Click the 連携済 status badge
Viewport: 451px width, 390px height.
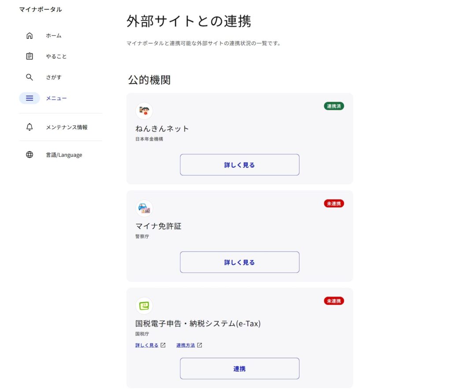click(x=334, y=106)
